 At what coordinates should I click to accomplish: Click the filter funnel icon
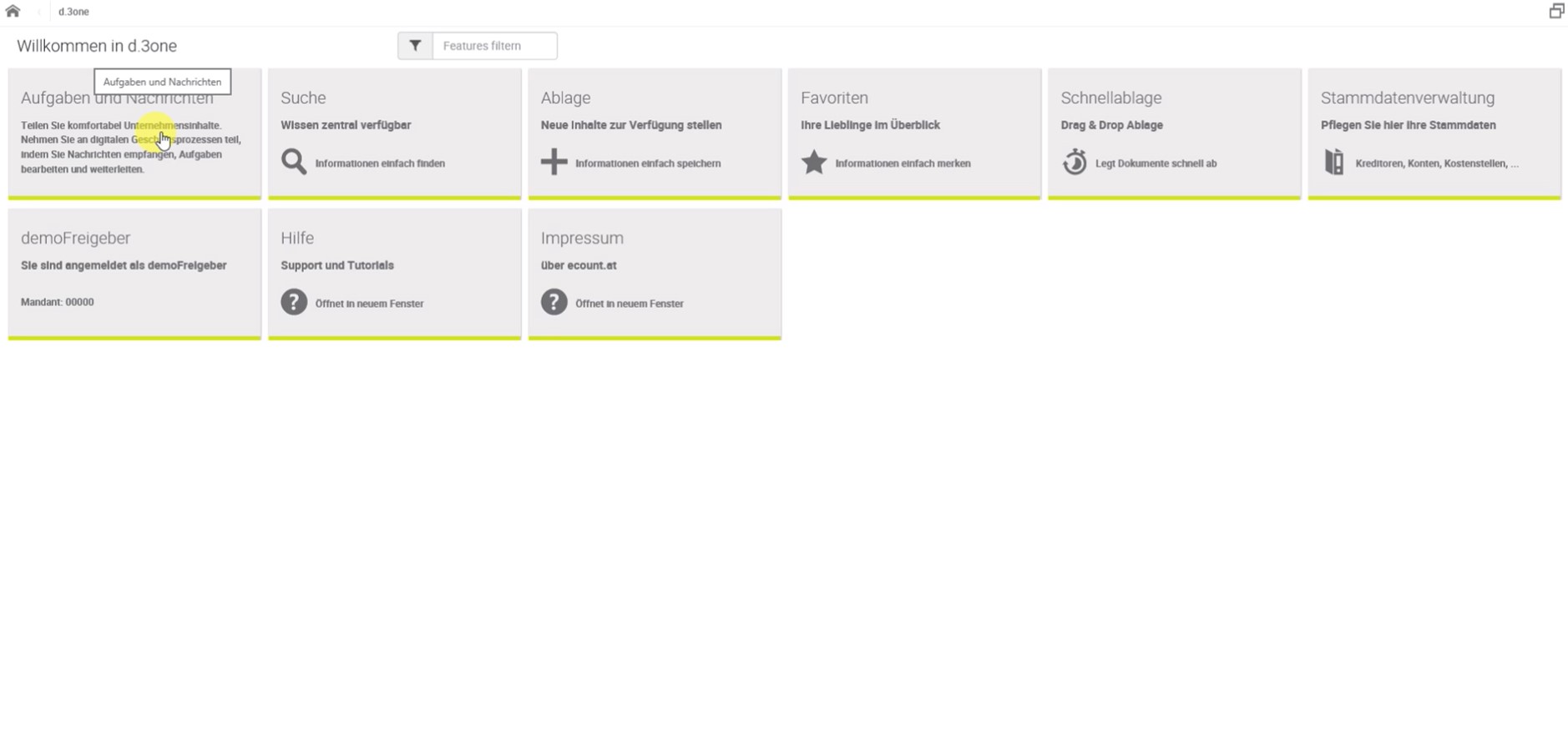pos(415,46)
